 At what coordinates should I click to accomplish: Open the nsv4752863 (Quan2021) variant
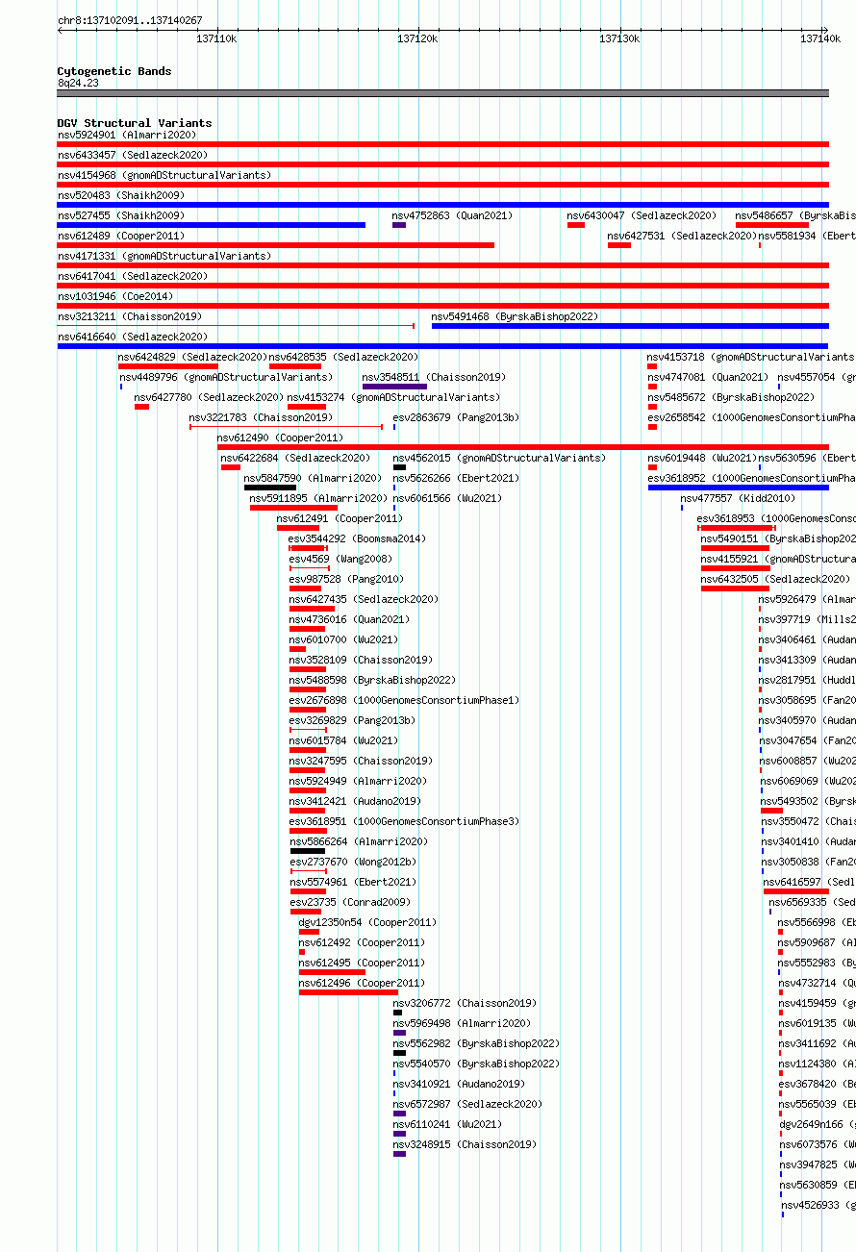click(x=453, y=215)
